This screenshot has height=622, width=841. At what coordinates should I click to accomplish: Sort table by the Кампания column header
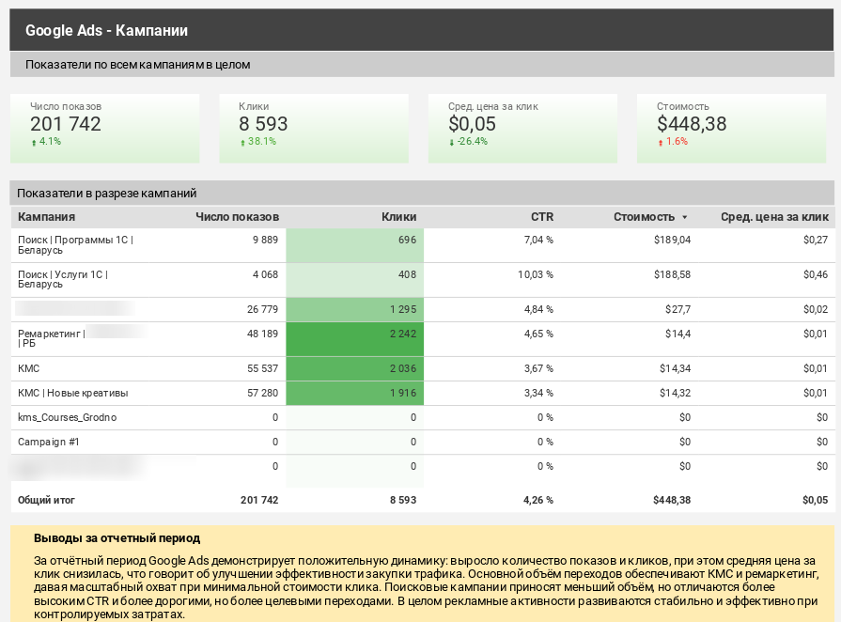point(46,217)
